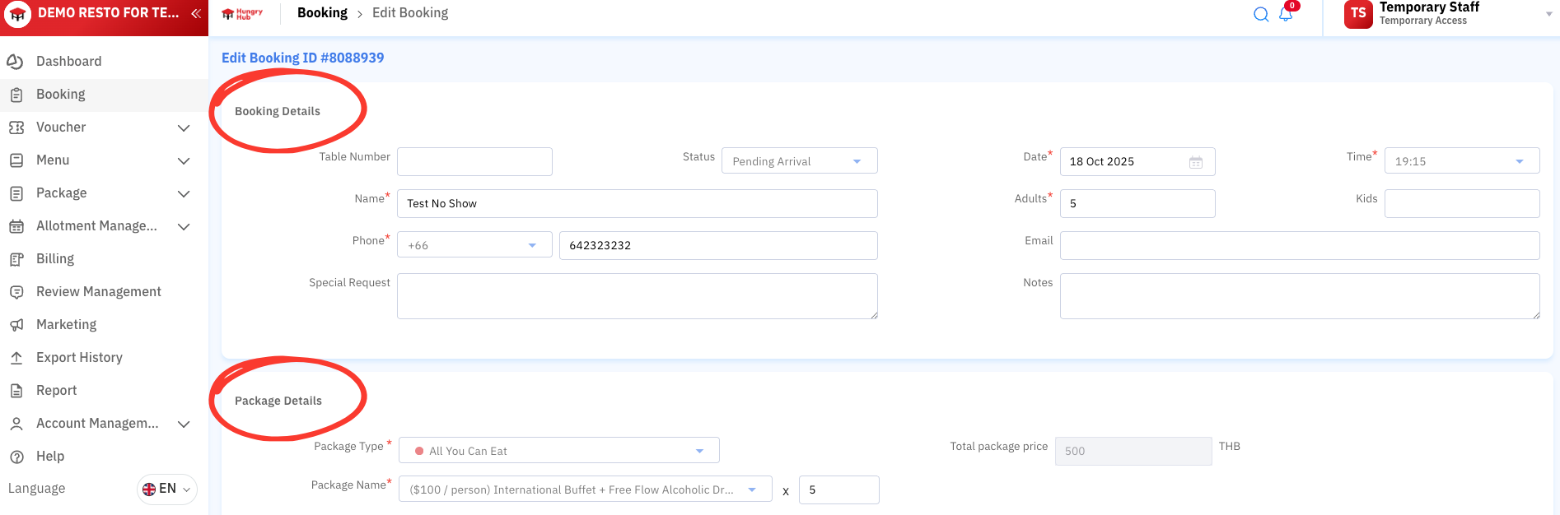Click the Name field with Test No Show
This screenshot has height=515, width=1560.
pyautogui.click(x=638, y=203)
